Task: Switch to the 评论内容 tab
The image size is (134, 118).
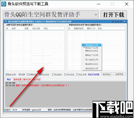Action: pos(37,79)
